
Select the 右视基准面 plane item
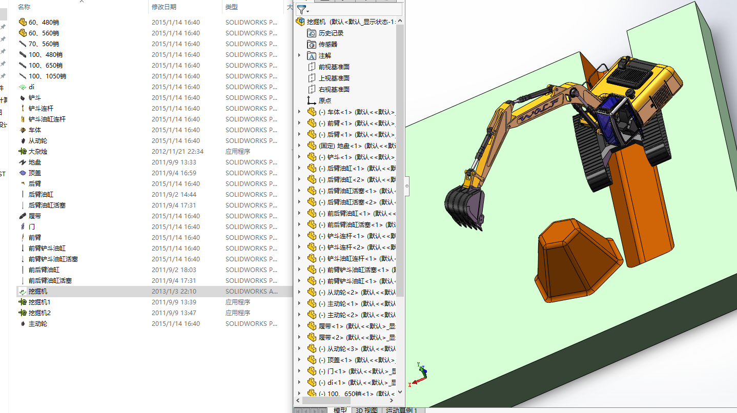click(x=334, y=89)
